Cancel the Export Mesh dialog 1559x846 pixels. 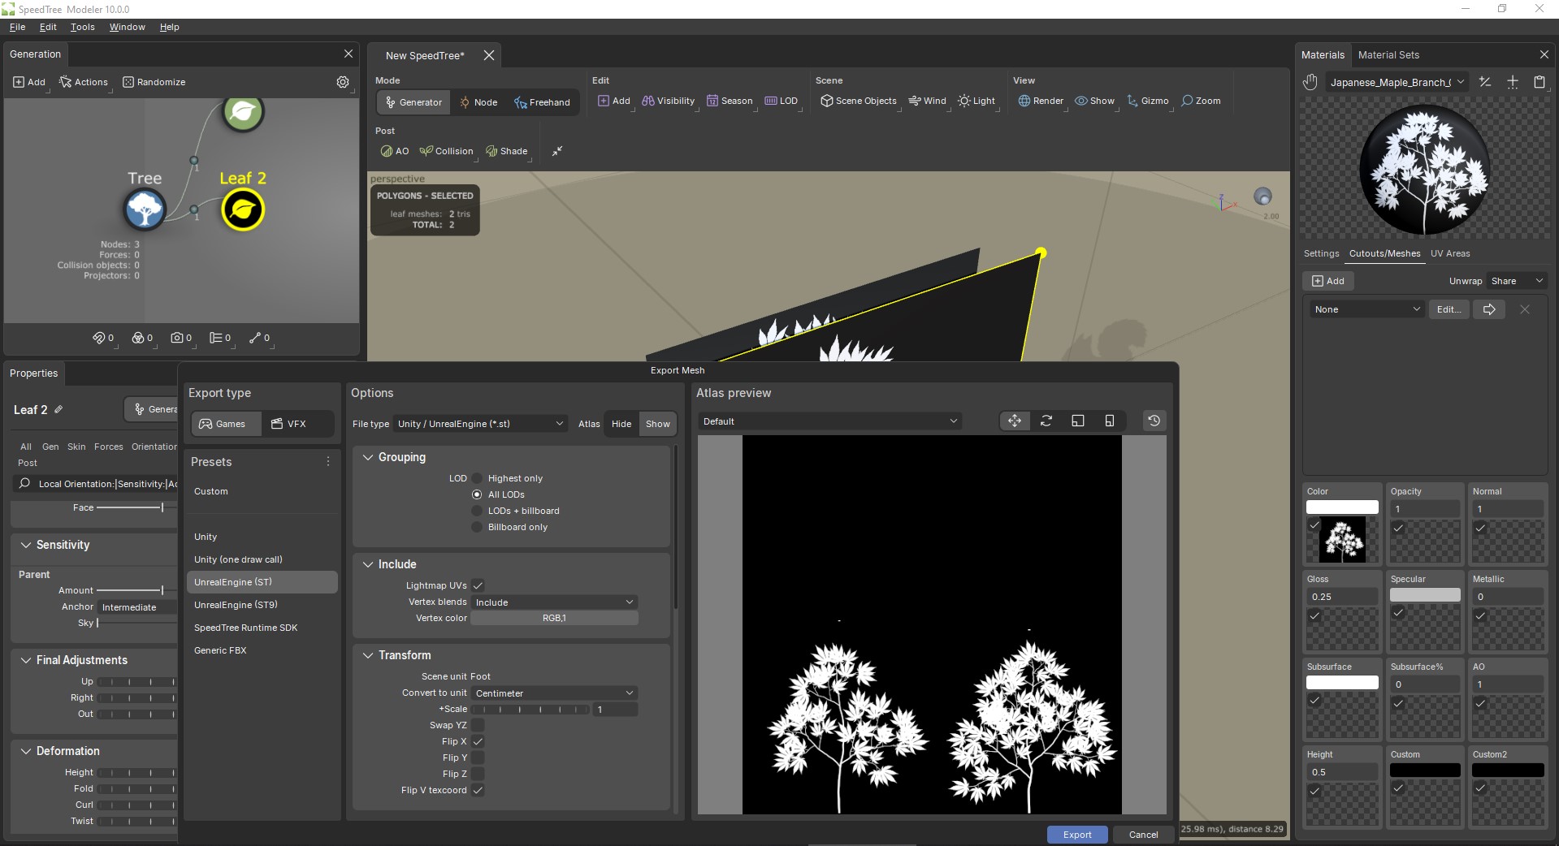point(1143,835)
